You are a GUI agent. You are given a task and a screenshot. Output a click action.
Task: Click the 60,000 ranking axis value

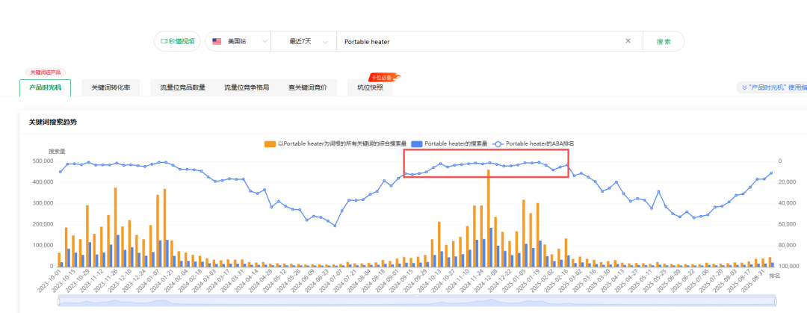pos(788,224)
